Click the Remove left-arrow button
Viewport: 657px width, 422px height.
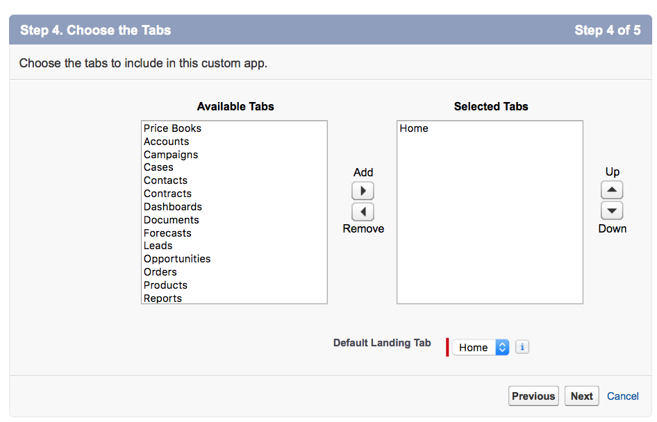[363, 212]
